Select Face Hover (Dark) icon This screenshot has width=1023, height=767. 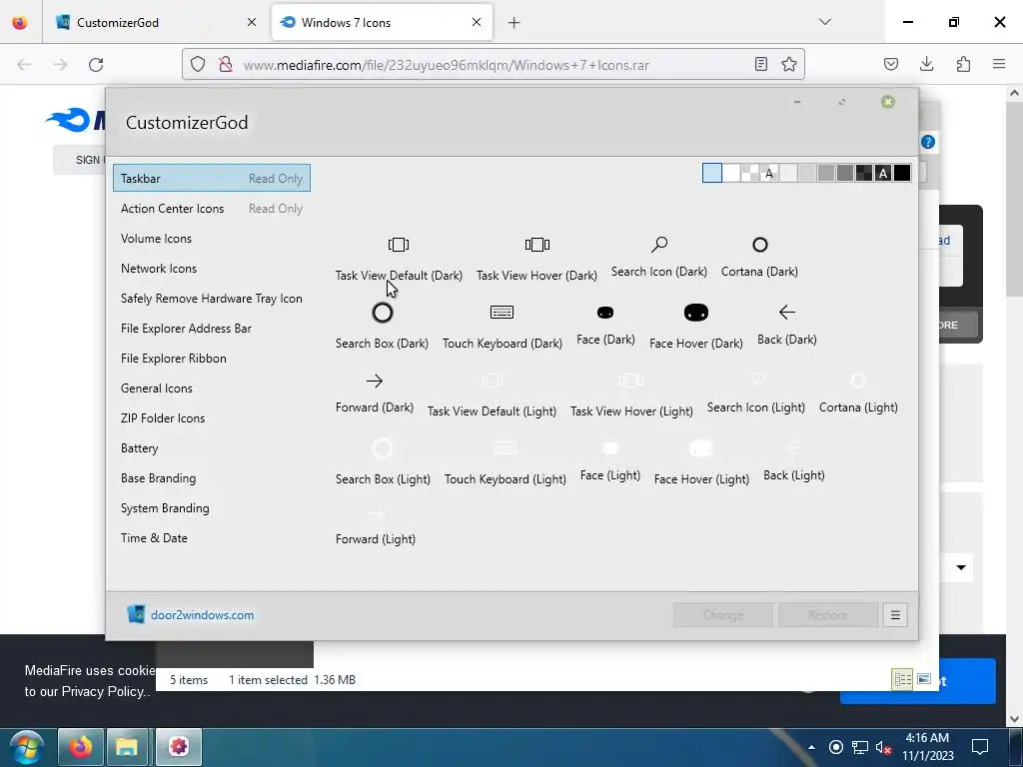tap(696, 313)
